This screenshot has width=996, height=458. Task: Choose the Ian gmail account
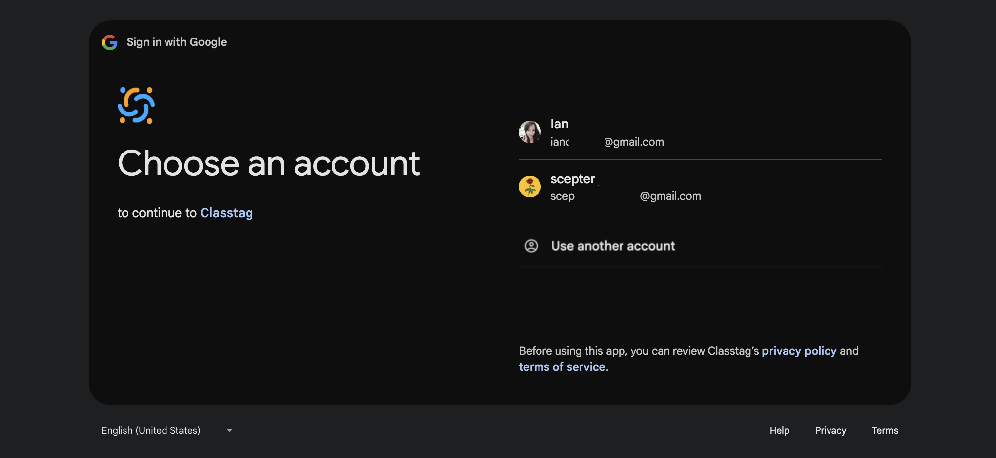click(x=701, y=133)
